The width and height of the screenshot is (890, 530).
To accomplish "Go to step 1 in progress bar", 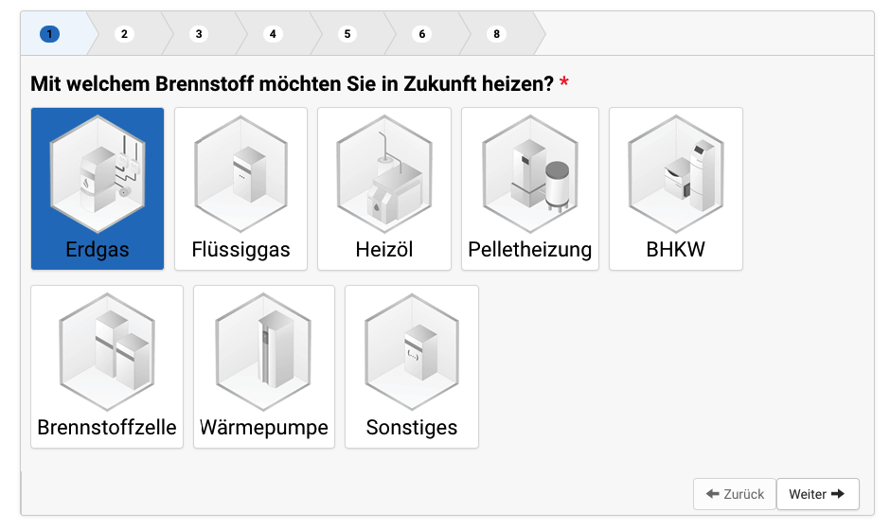I will (49, 34).
